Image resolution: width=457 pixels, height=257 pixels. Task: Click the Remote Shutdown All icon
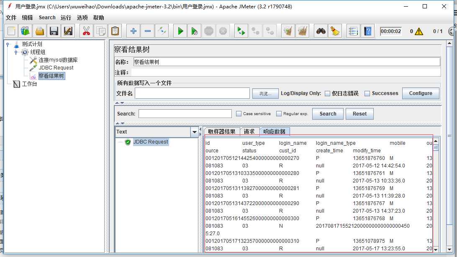click(x=270, y=31)
